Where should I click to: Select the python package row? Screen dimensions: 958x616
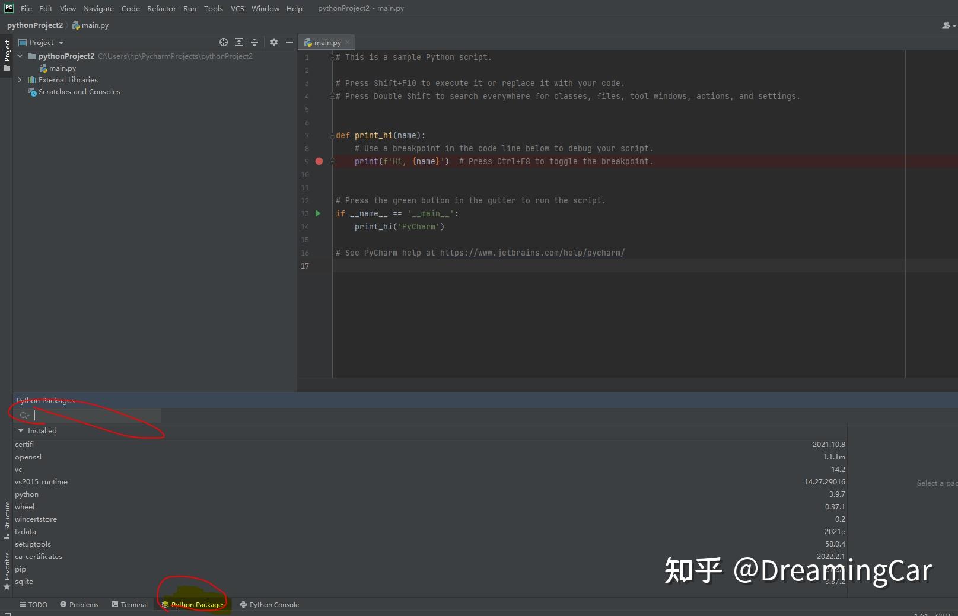point(430,494)
